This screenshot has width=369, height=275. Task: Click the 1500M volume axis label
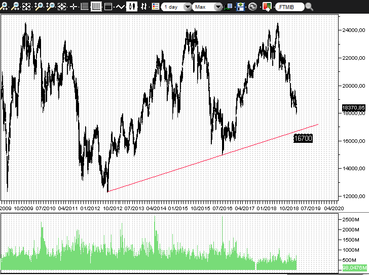click(351, 240)
